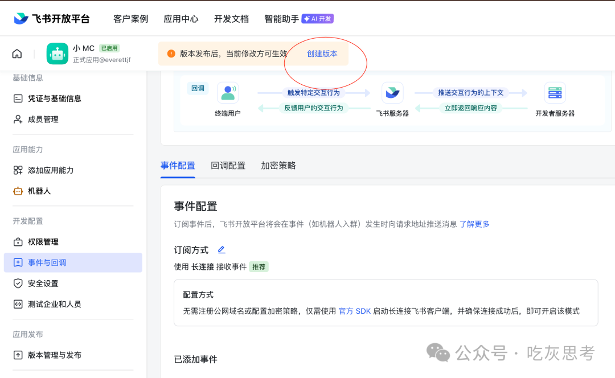
Task: Click the 推荐 tag beside 长连接
Action: click(x=259, y=267)
